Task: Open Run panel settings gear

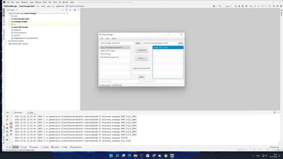Action: coord(275,113)
